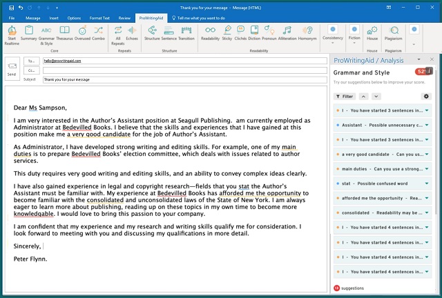Click the Cc input field
The width and height of the screenshot is (442, 298).
tap(185, 70)
